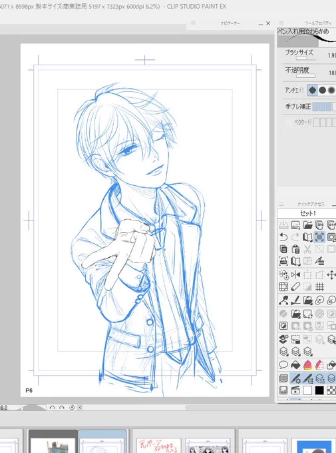
Task: Toggle the pen with list lines icon
Action: tap(307, 378)
